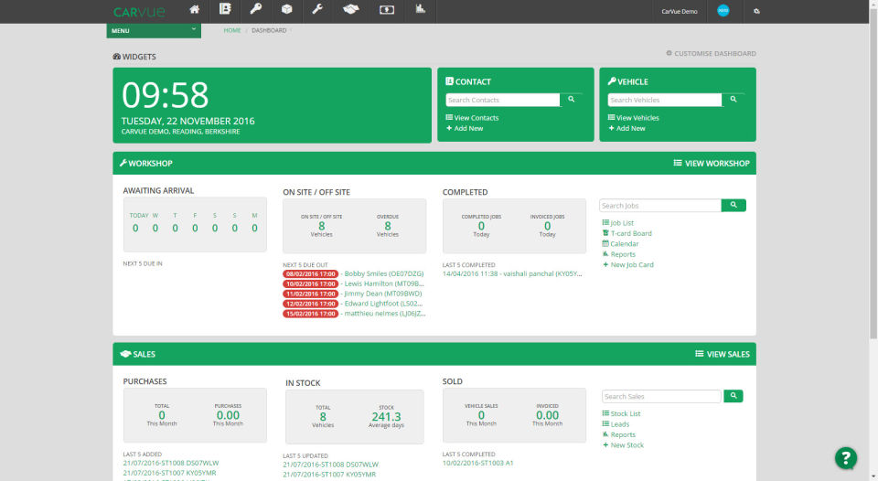Open T-card Board from workshop links
The width and height of the screenshot is (878, 481).
[x=630, y=233]
